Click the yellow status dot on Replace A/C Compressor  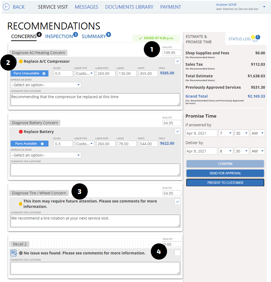point(21,62)
